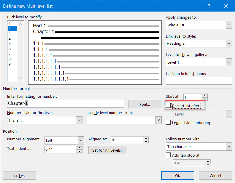The image size is (235, 183).
Task: Click the Help question mark icon
Action: point(209,6)
